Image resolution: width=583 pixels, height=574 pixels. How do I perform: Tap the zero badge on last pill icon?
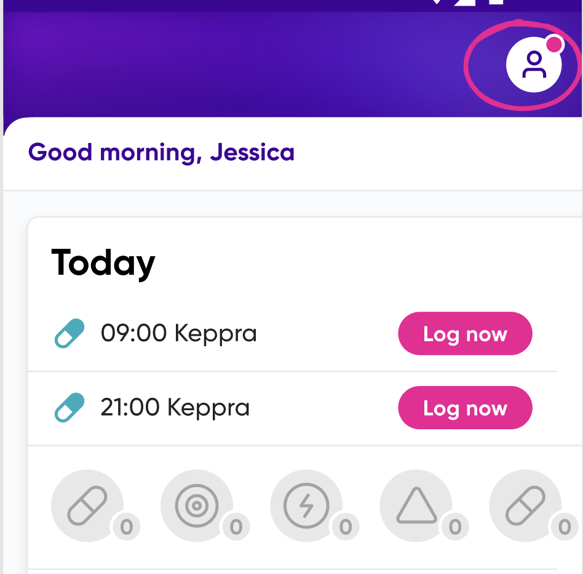(565, 527)
